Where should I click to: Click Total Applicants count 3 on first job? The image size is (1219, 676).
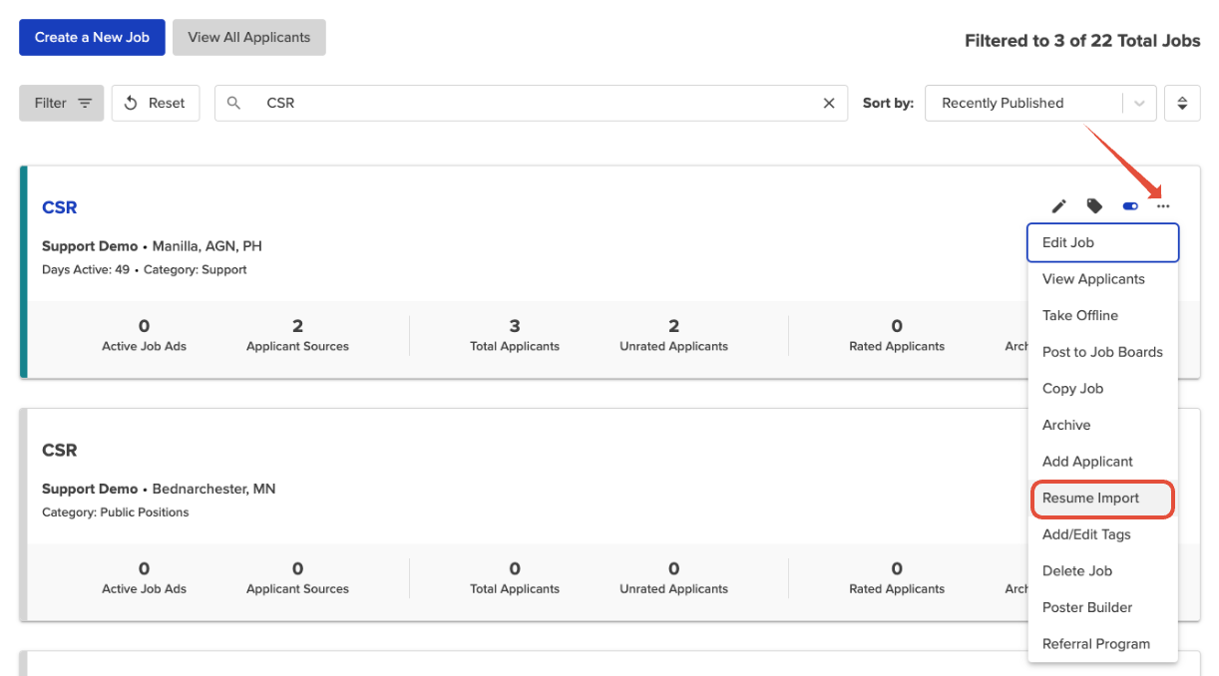pos(515,326)
